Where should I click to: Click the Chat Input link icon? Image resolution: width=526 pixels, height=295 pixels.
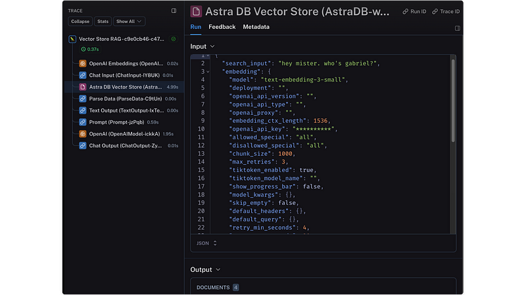[x=83, y=75]
